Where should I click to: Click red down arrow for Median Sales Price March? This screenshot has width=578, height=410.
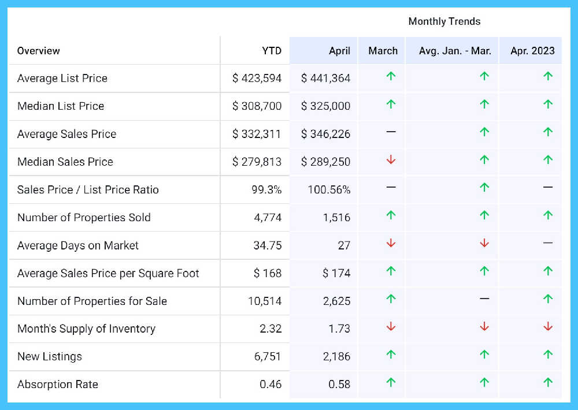click(391, 160)
